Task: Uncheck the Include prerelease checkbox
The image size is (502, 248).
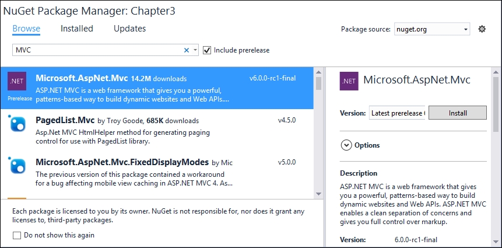Action: coord(207,50)
